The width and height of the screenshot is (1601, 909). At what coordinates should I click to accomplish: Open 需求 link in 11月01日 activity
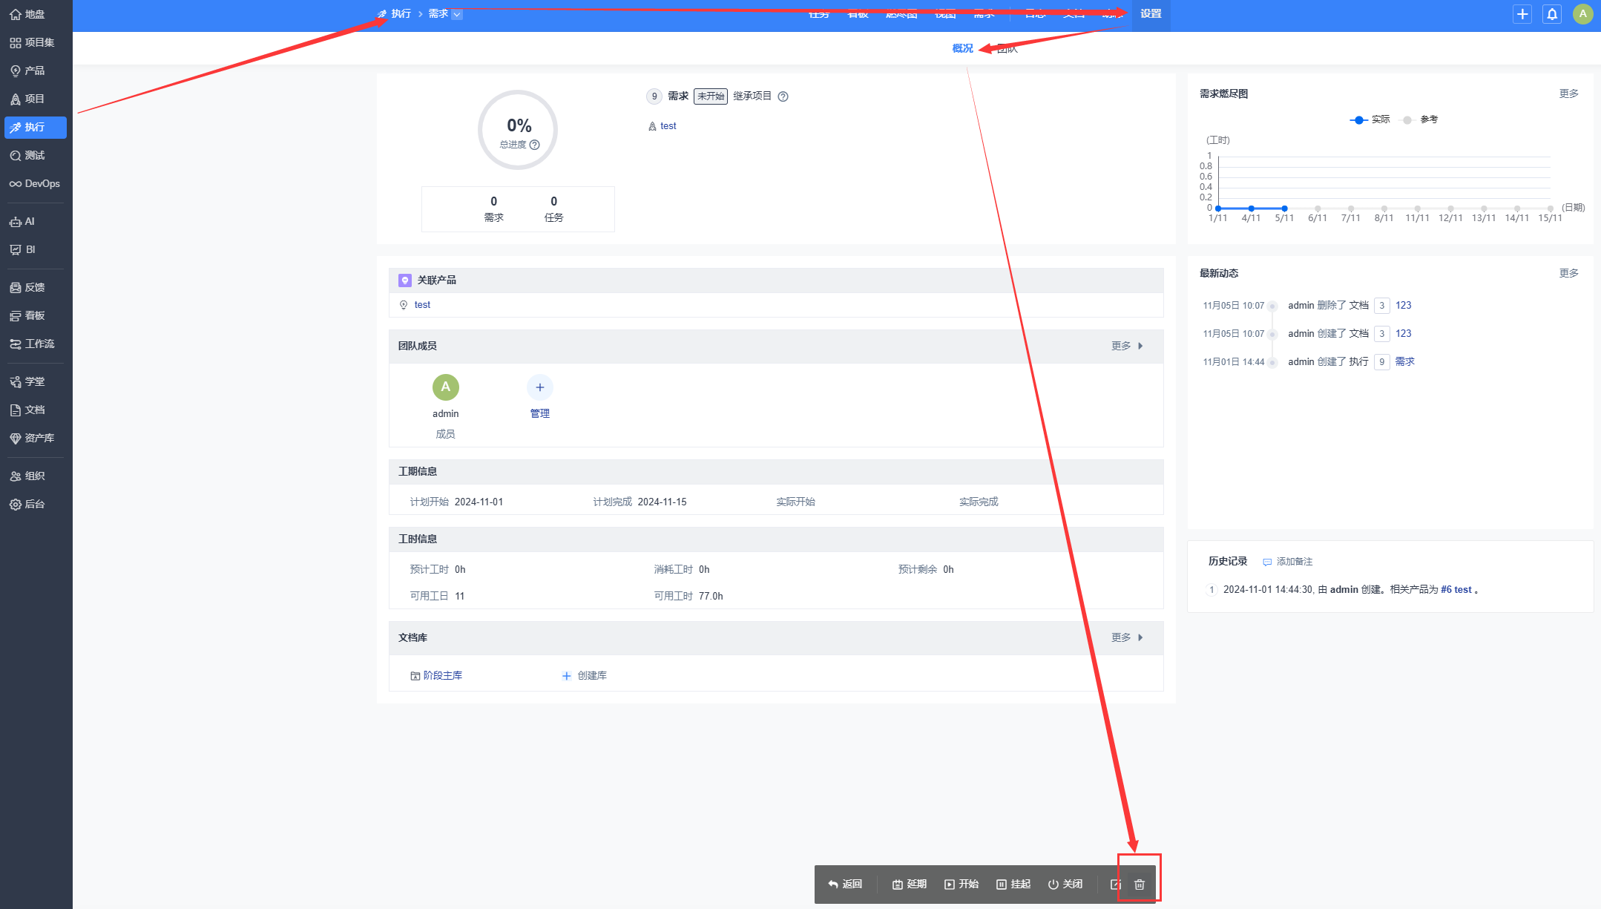(x=1404, y=361)
